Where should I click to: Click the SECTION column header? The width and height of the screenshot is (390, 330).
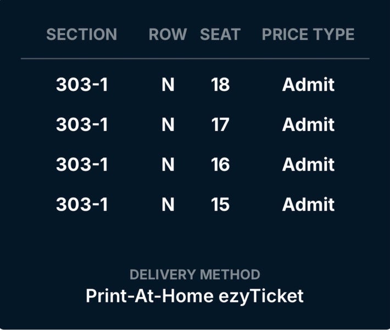click(81, 34)
